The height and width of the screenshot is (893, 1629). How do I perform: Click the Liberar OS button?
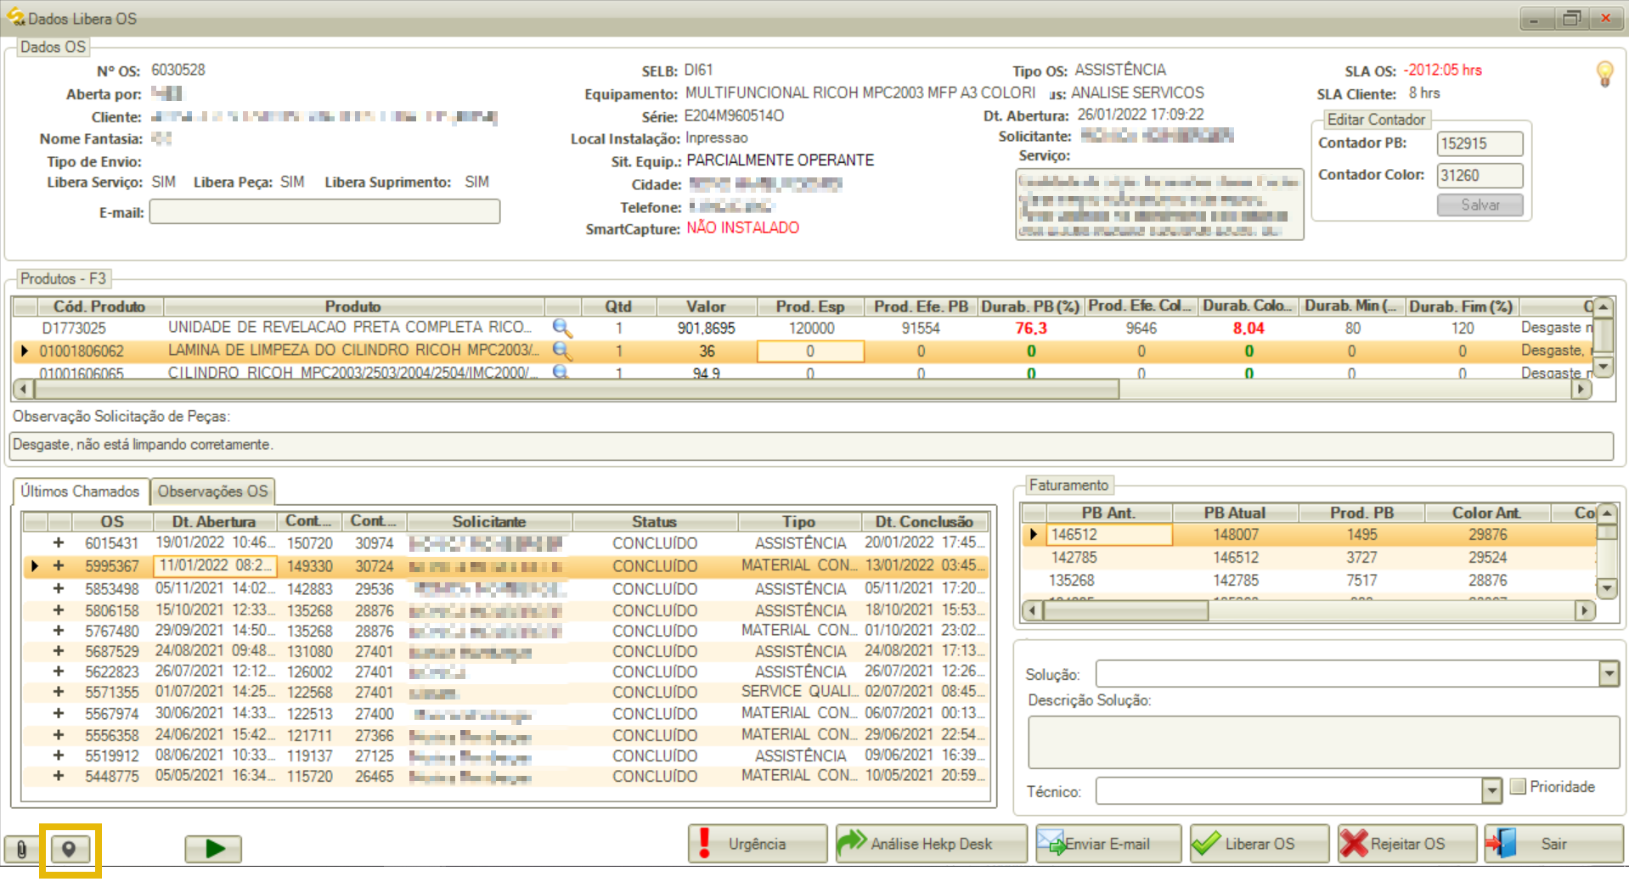tap(1259, 844)
